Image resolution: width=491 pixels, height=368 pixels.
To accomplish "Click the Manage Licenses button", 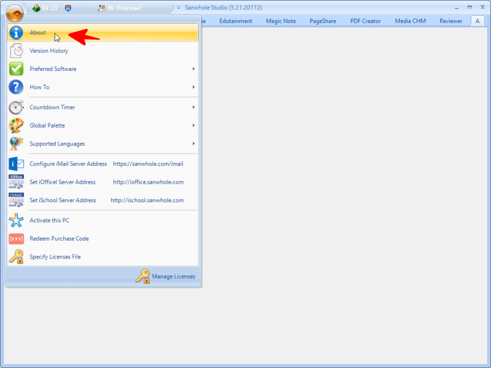I will click(166, 276).
